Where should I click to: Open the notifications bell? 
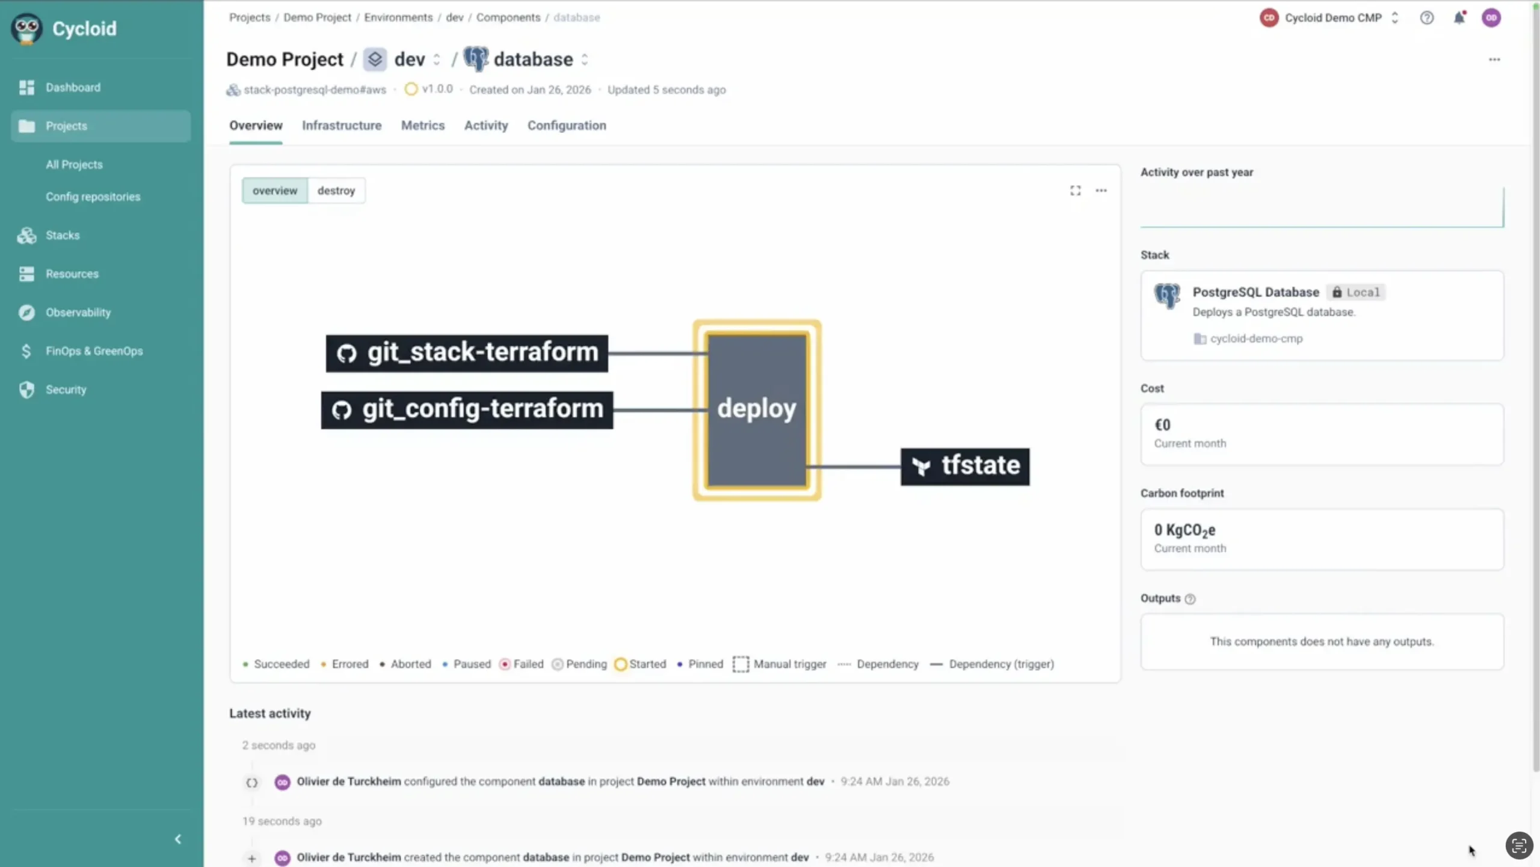1459,17
